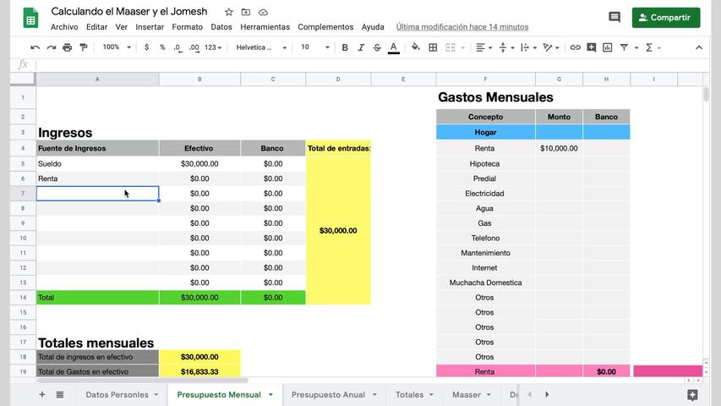Open the text color picker
This screenshot has height=406, width=721.
(x=394, y=48)
